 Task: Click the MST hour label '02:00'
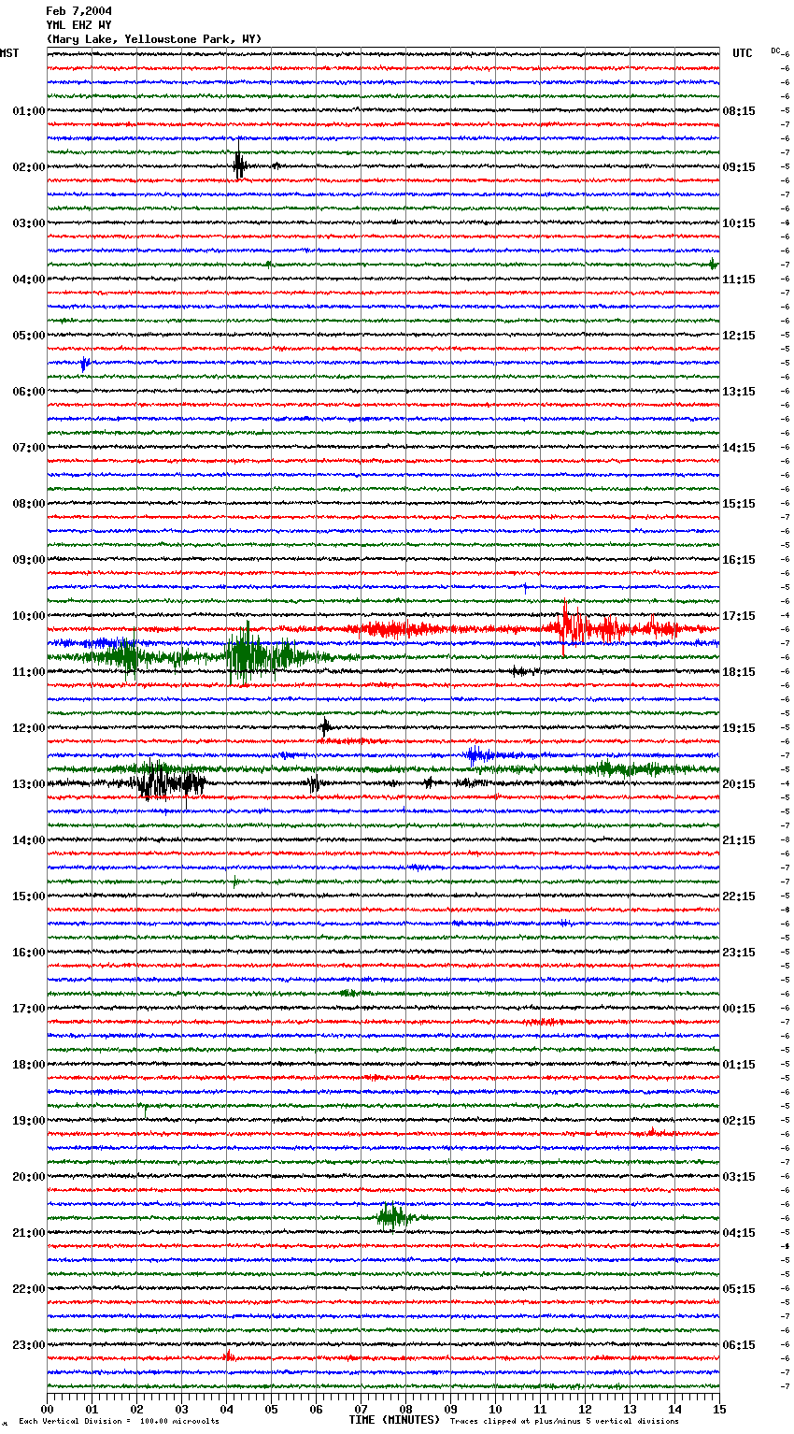coord(29,167)
